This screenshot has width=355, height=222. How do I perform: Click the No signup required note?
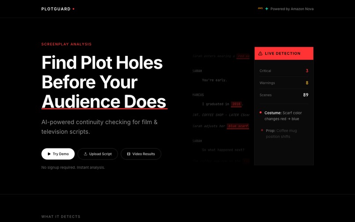coord(73,167)
